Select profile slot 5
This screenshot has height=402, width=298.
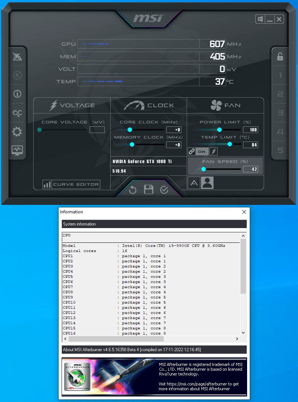pyautogui.click(x=280, y=150)
